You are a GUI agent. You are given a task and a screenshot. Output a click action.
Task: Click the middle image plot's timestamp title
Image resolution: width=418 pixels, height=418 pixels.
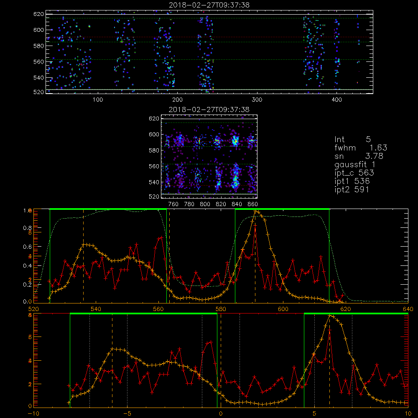(x=209, y=110)
